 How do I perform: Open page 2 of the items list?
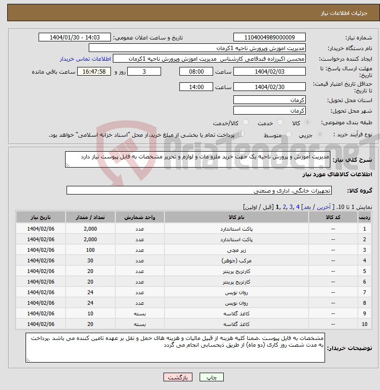click(285, 207)
